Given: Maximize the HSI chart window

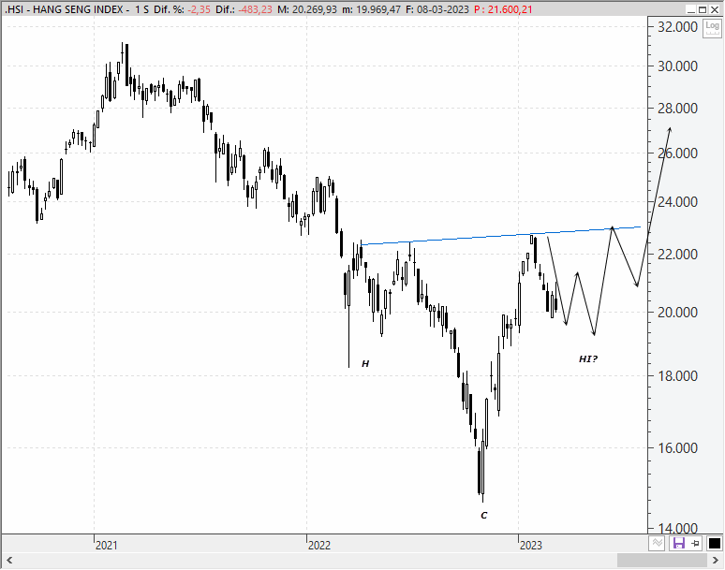Looking at the screenshot, I should pos(703,9).
